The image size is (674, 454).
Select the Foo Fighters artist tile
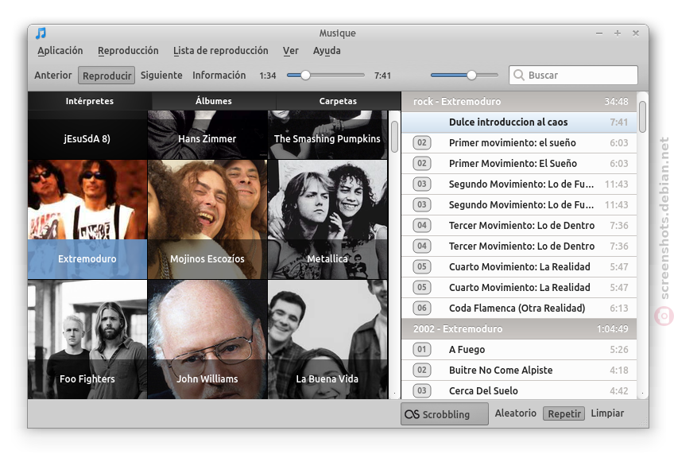[87, 340]
